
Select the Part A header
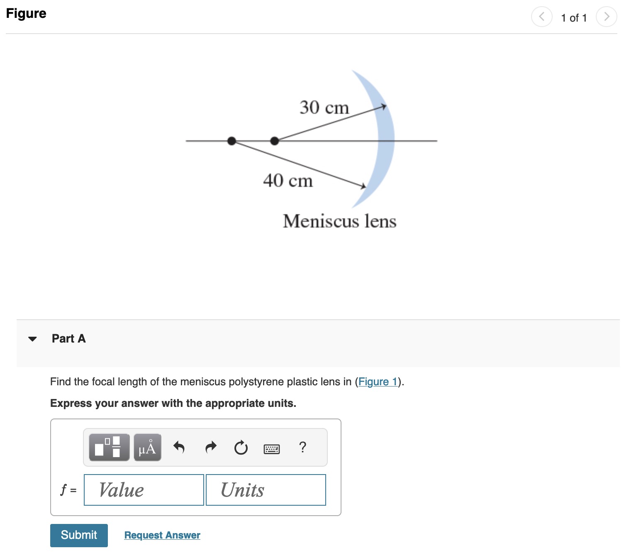[68, 339]
